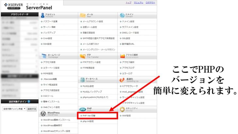Open PHP Ver.切替

tap(89, 116)
